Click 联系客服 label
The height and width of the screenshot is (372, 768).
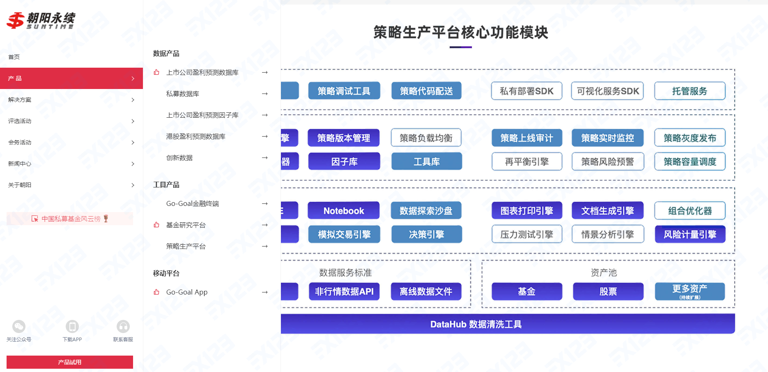[x=123, y=339]
